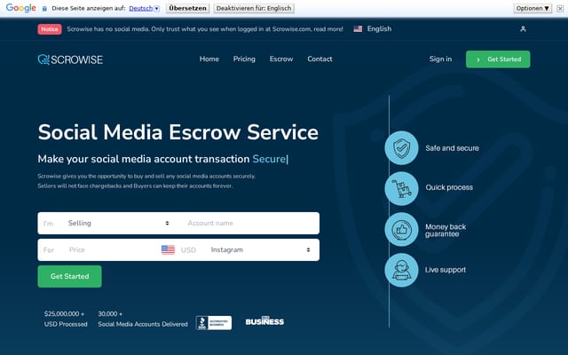Click the Google logo in translate bar
Viewport: 568px width, 355px height.
21,8
